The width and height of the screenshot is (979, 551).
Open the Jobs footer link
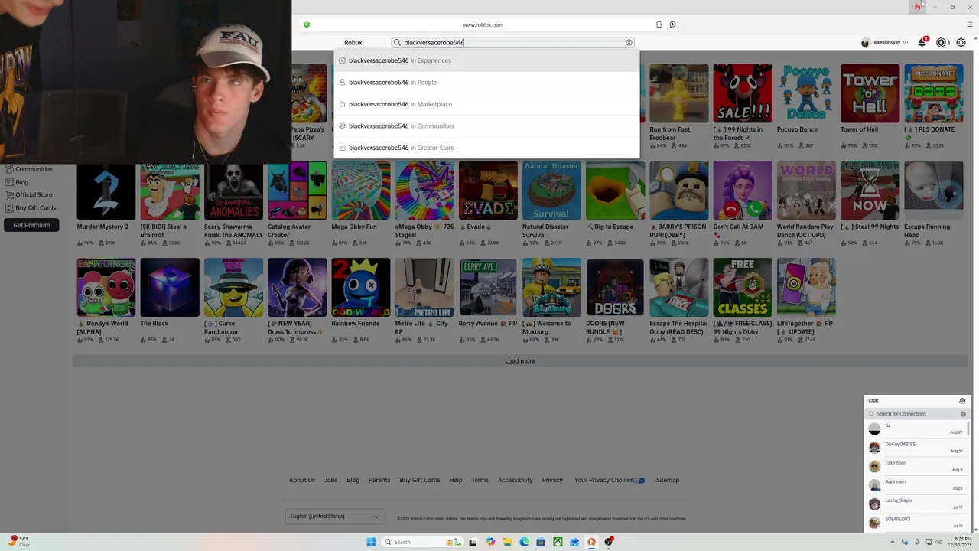(x=330, y=480)
